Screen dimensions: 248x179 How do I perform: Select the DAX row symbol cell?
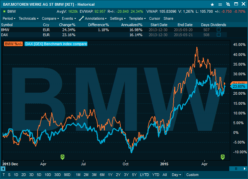[x=4, y=35]
